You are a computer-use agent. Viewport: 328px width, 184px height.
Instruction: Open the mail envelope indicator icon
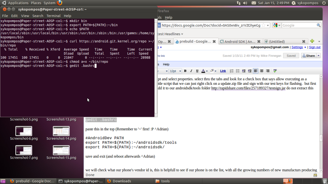(254, 3)
